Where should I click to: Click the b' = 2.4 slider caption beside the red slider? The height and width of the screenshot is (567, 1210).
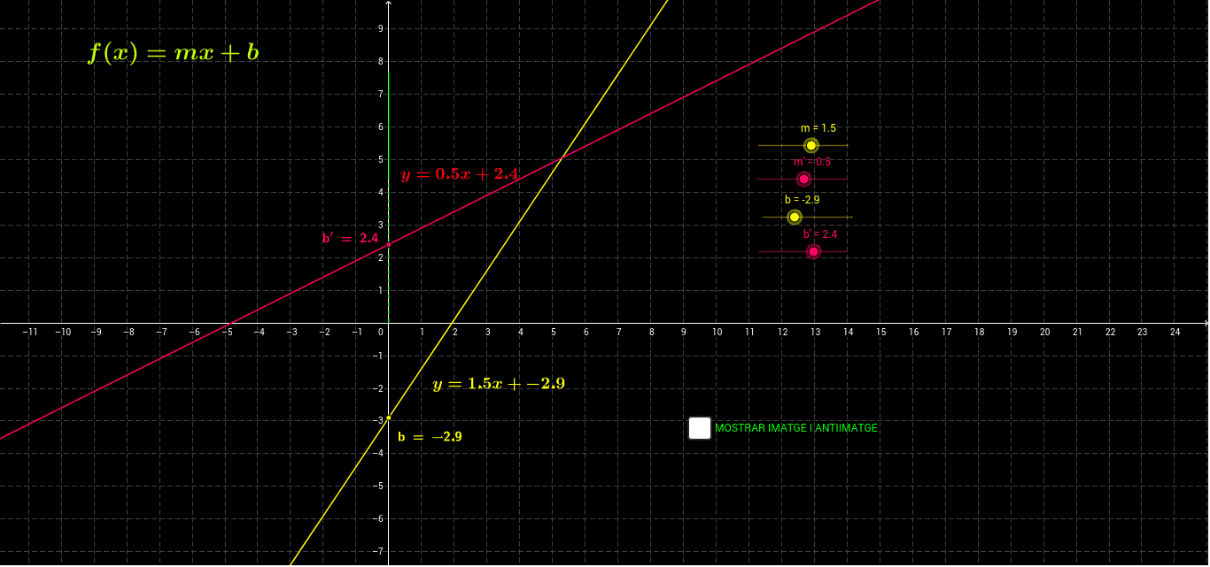click(x=820, y=234)
